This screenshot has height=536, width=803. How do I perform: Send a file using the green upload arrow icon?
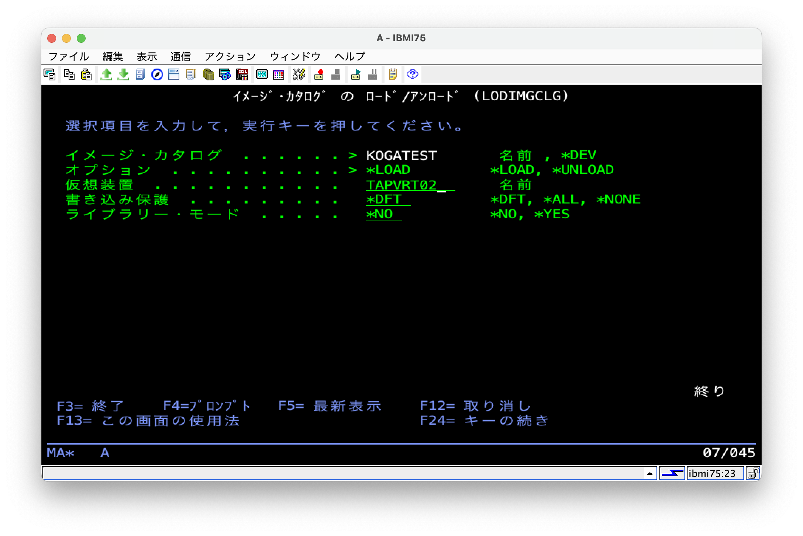107,75
